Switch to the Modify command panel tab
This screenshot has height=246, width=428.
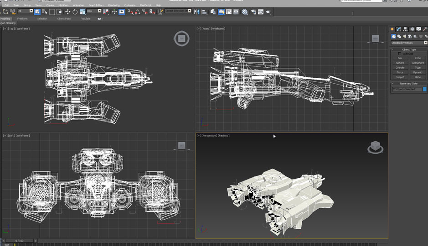tap(399, 29)
